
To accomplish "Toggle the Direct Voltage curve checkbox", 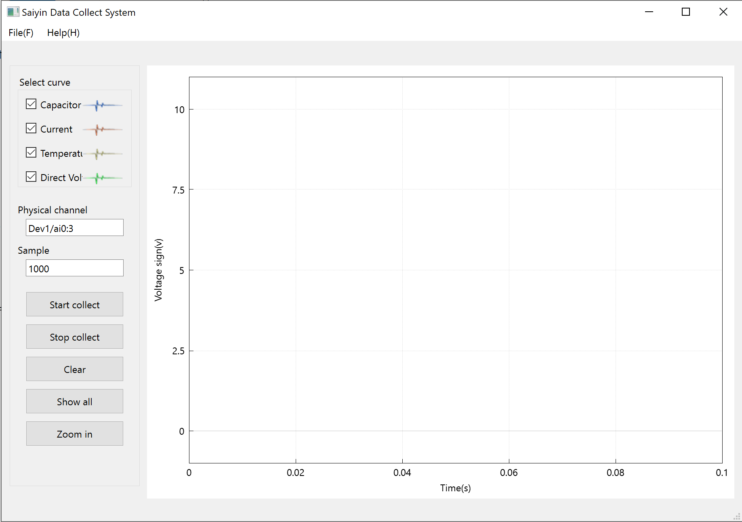I will pyautogui.click(x=31, y=177).
